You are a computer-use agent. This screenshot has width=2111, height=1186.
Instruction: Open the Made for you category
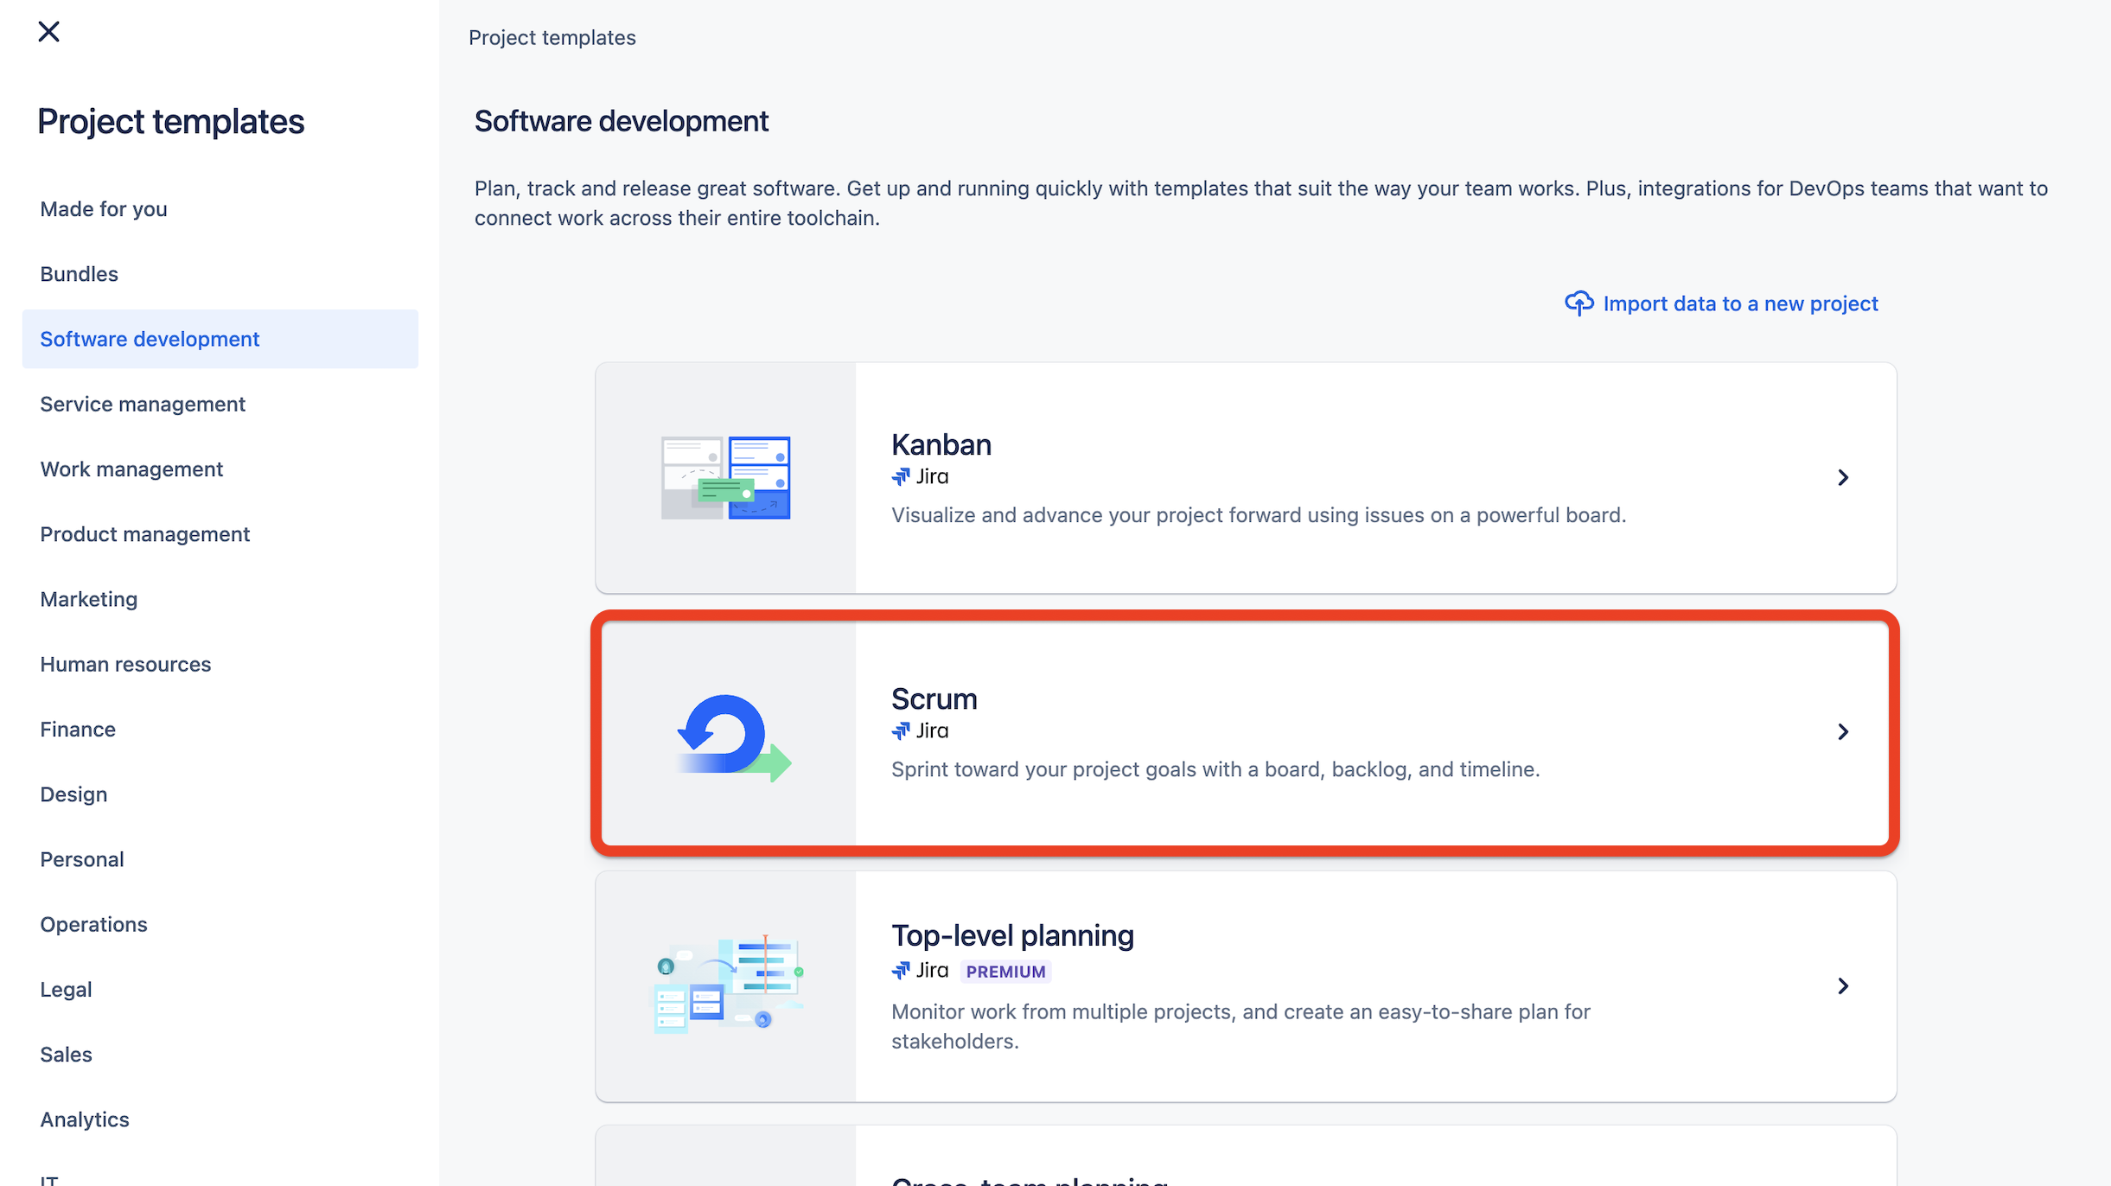[104, 209]
